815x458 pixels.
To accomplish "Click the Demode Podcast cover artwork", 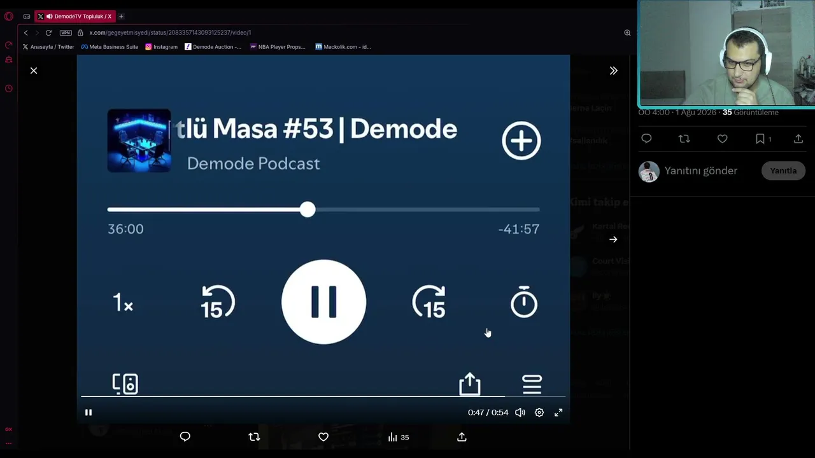I will (139, 141).
